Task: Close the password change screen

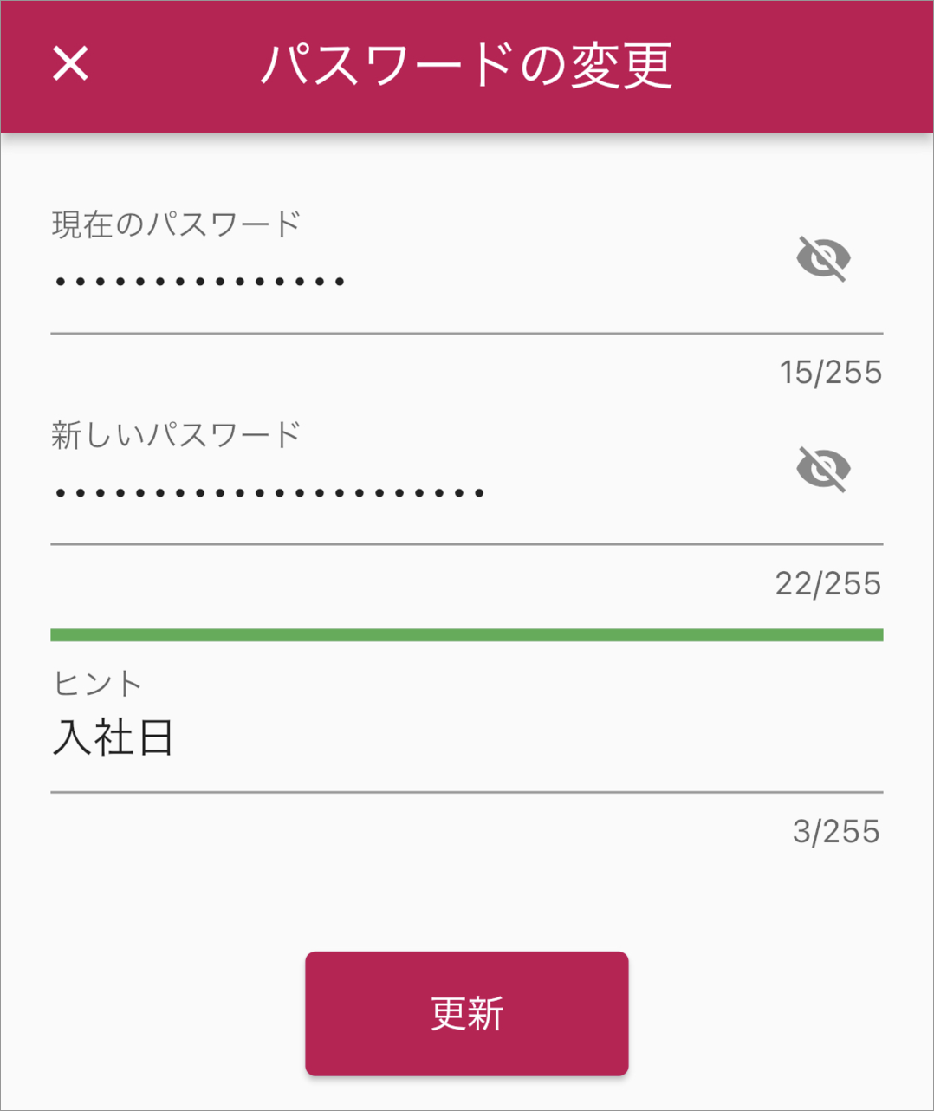Action: tap(70, 63)
